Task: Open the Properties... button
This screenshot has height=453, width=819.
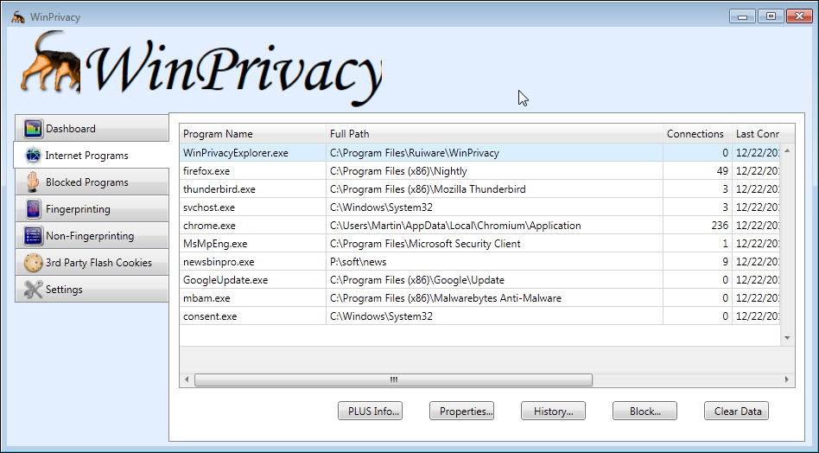Action: point(461,412)
